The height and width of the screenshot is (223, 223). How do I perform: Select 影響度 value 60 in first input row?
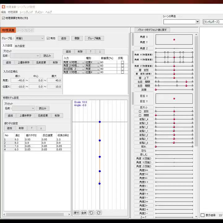108,62
